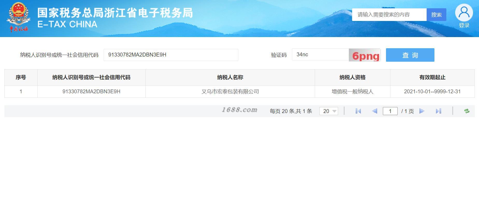Refresh the results table
Image resolution: width=479 pixels, height=218 pixels.
coord(467,111)
